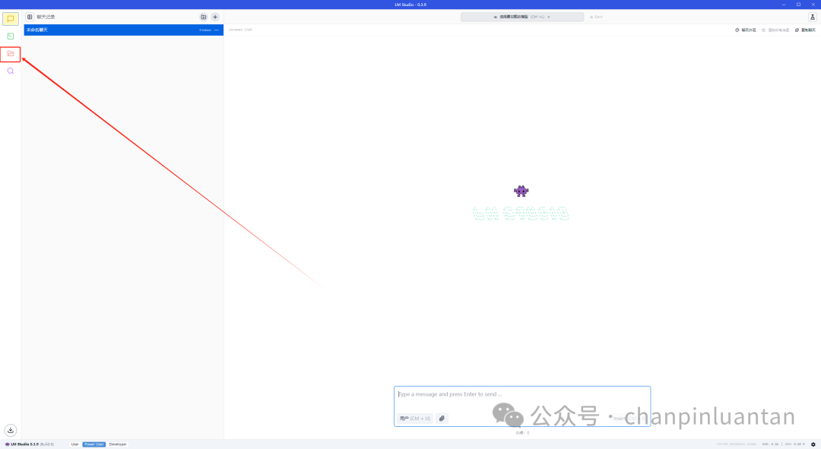Click the 0 tokens count on chat row
The height and width of the screenshot is (449, 821).
point(205,30)
